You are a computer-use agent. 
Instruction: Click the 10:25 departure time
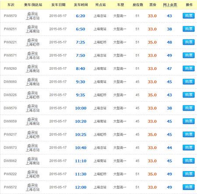81,134
